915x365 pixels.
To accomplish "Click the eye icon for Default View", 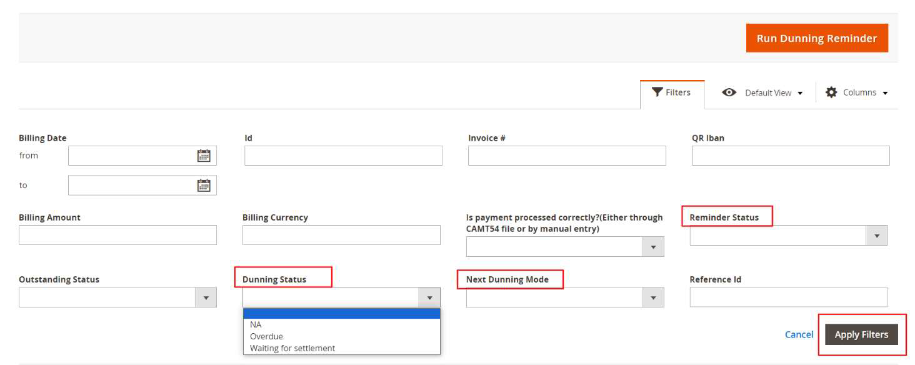I will click(x=728, y=92).
